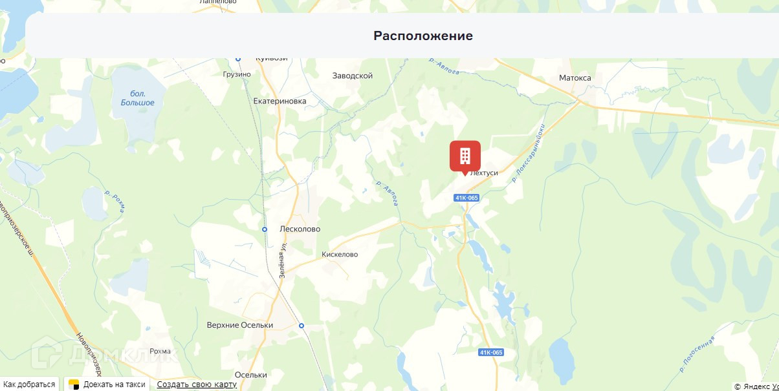Screen dimensions: 779x391
Task: Select the Матокса place label
Action: (x=575, y=78)
